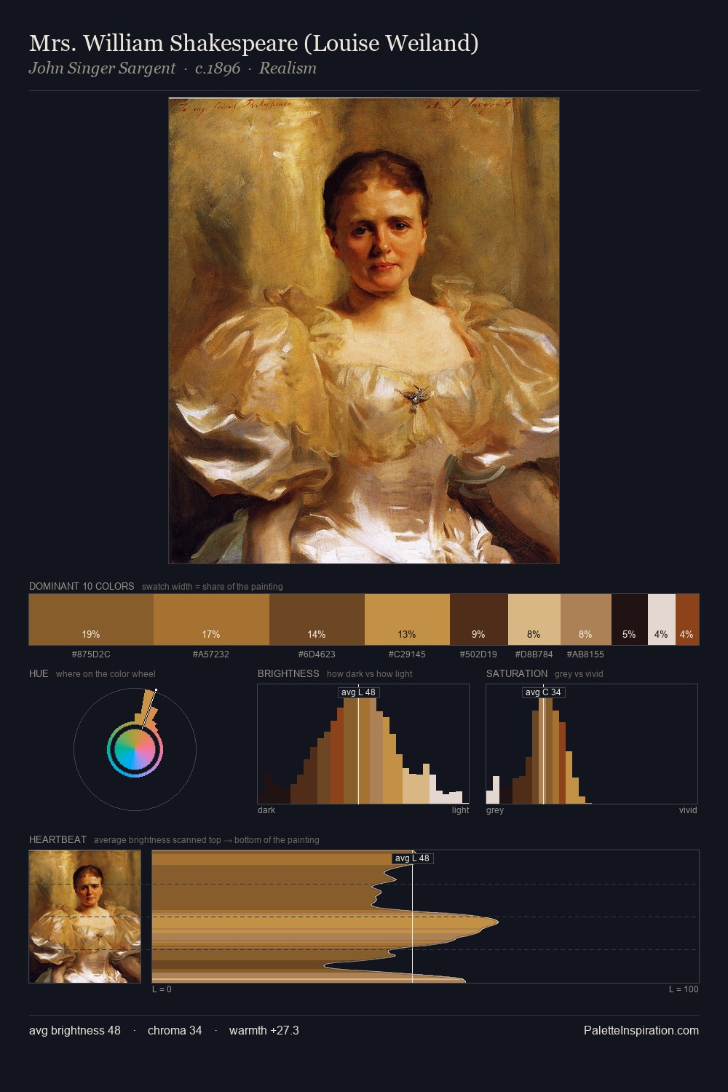Click 'how dark vs how light' caption

pyautogui.click(x=369, y=674)
